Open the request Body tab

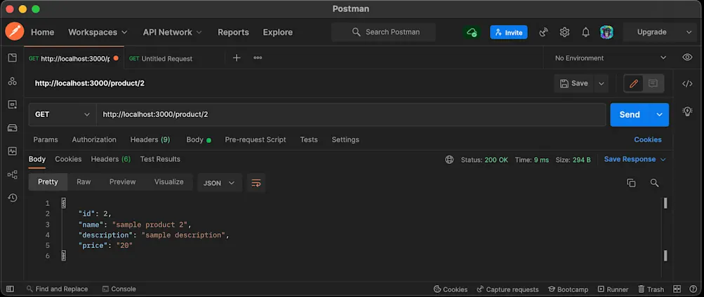pos(198,140)
